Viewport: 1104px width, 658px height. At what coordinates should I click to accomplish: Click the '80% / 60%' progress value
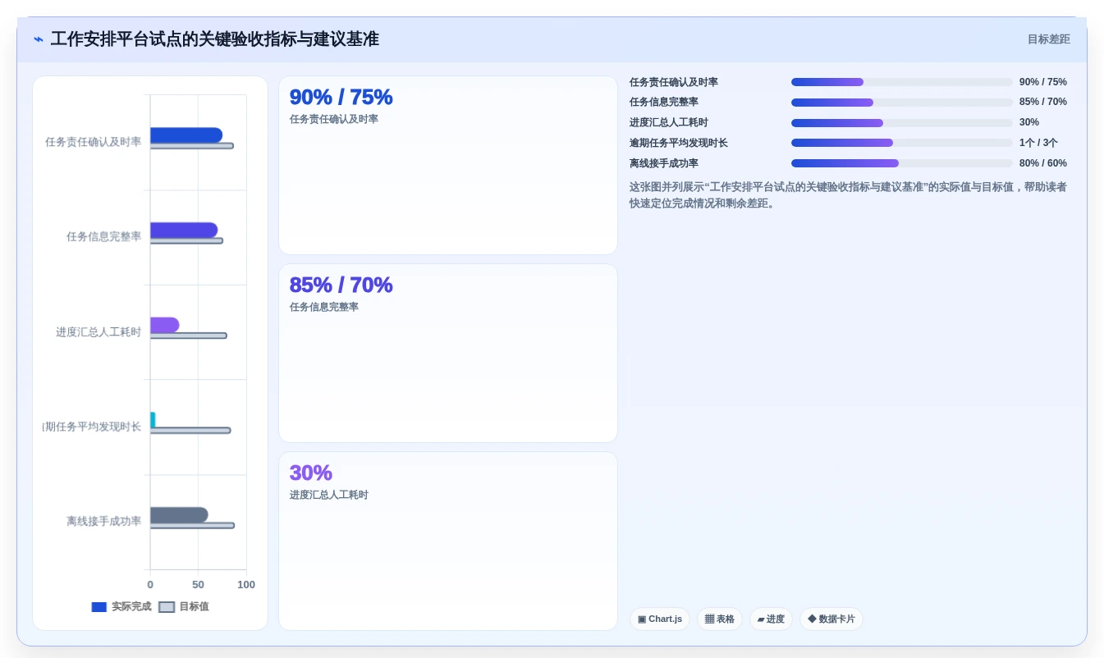pos(1043,163)
